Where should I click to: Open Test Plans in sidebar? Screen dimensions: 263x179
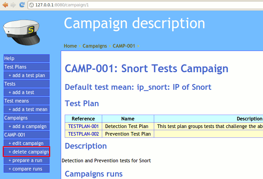[x=26, y=67]
